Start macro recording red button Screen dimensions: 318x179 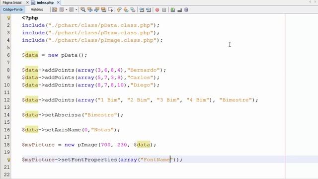[x=157, y=10]
